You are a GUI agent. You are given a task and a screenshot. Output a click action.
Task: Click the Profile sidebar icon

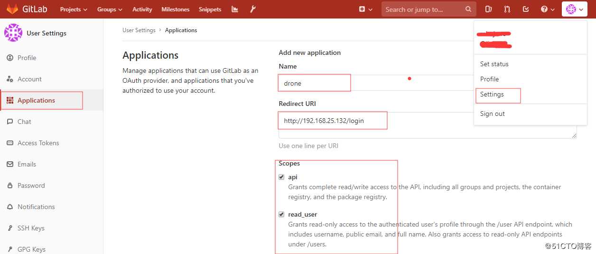(9, 58)
